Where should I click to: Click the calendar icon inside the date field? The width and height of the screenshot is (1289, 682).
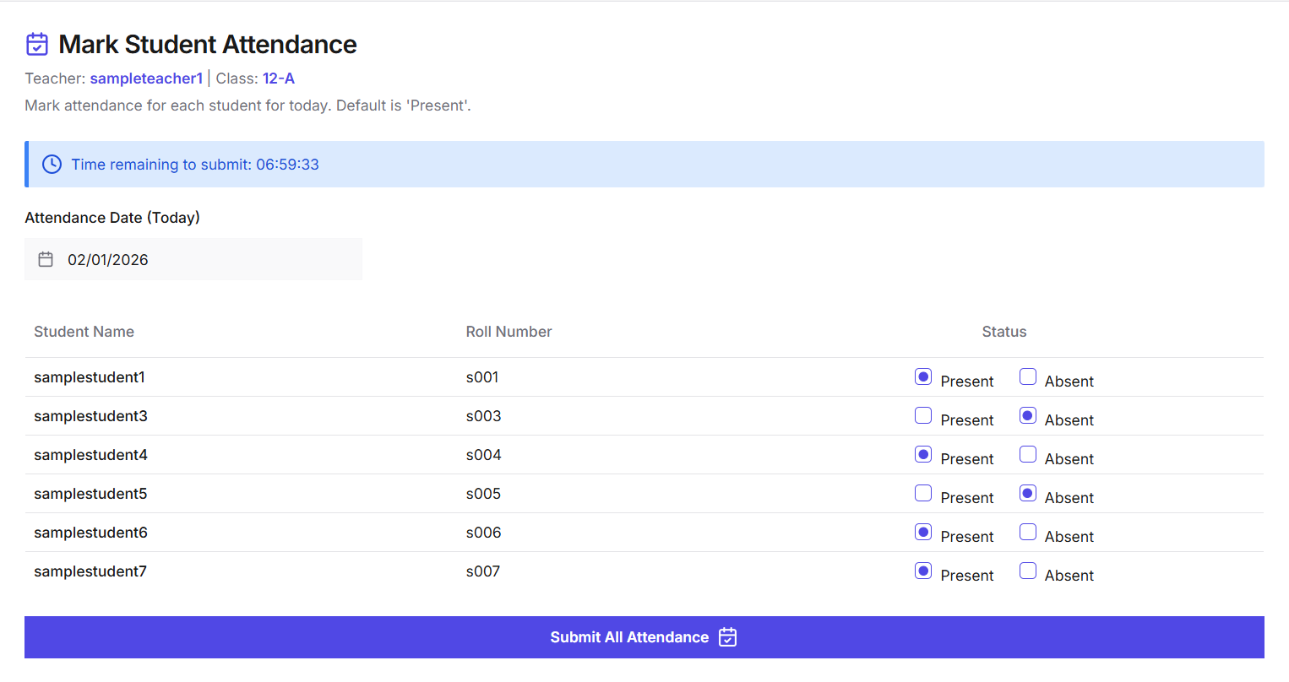click(46, 259)
